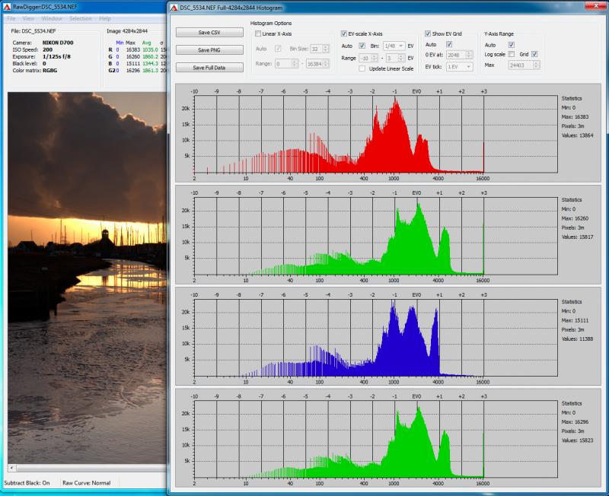Screen dimensions: 609x496
Task: Enable the Linear X-Axis checkbox
Action: click(x=258, y=33)
